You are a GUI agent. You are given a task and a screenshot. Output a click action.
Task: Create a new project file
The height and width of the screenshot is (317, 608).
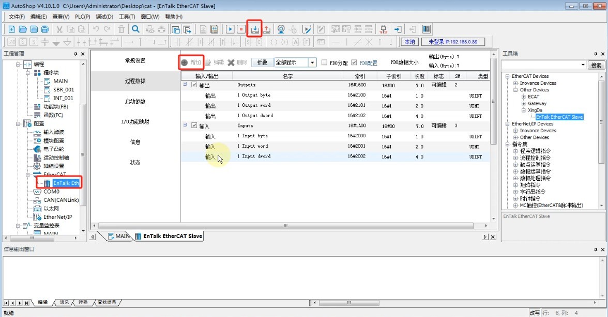(x=11, y=29)
